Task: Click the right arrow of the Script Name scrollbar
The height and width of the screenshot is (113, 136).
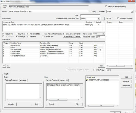Action: click(118, 106)
